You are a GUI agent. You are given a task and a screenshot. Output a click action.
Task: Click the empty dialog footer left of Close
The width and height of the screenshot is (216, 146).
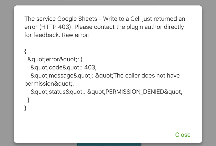(x=94, y=134)
